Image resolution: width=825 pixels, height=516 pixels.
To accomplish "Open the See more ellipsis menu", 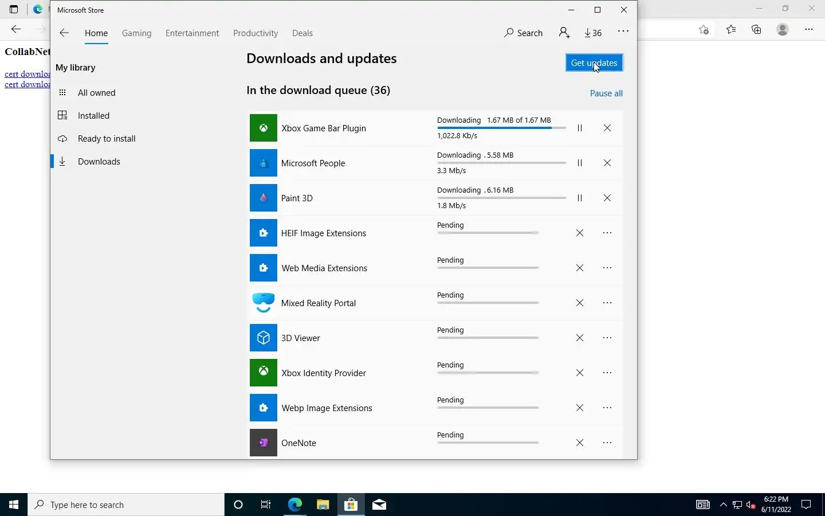I will click(623, 32).
